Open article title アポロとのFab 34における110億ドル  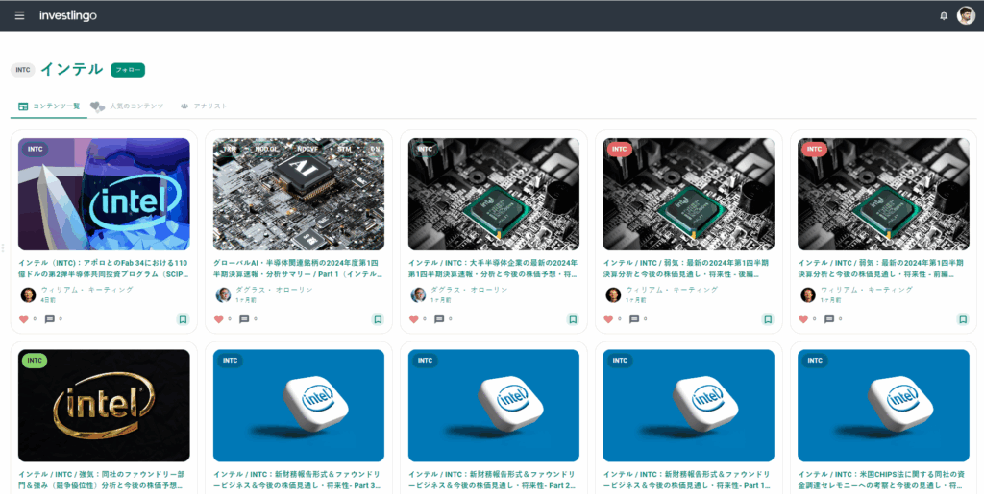104,269
